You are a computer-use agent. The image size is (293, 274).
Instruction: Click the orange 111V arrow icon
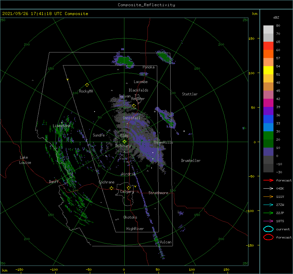pyautogui.click(x=268, y=196)
